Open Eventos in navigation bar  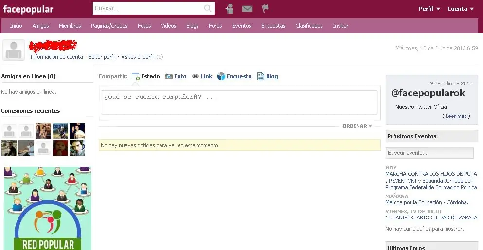coord(241,26)
